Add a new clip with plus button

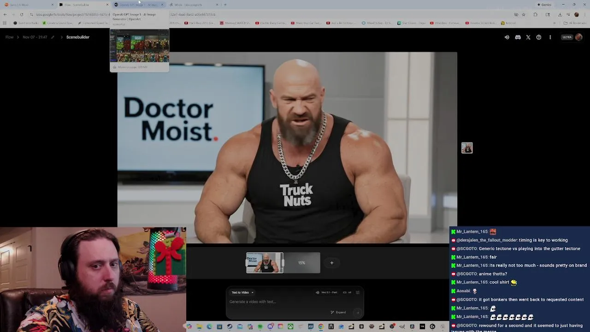[331, 263]
